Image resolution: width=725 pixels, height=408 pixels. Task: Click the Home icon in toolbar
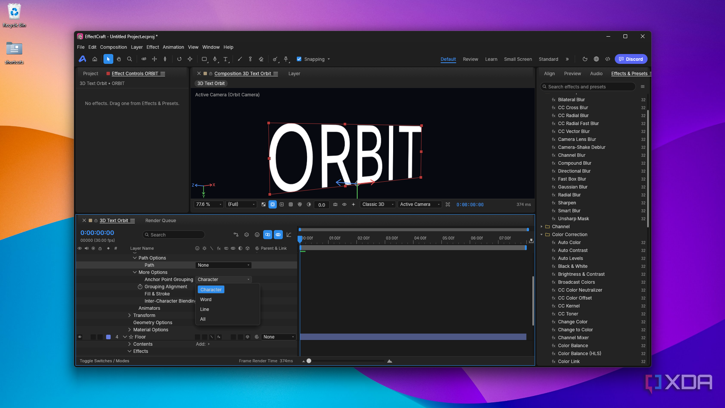point(95,59)
